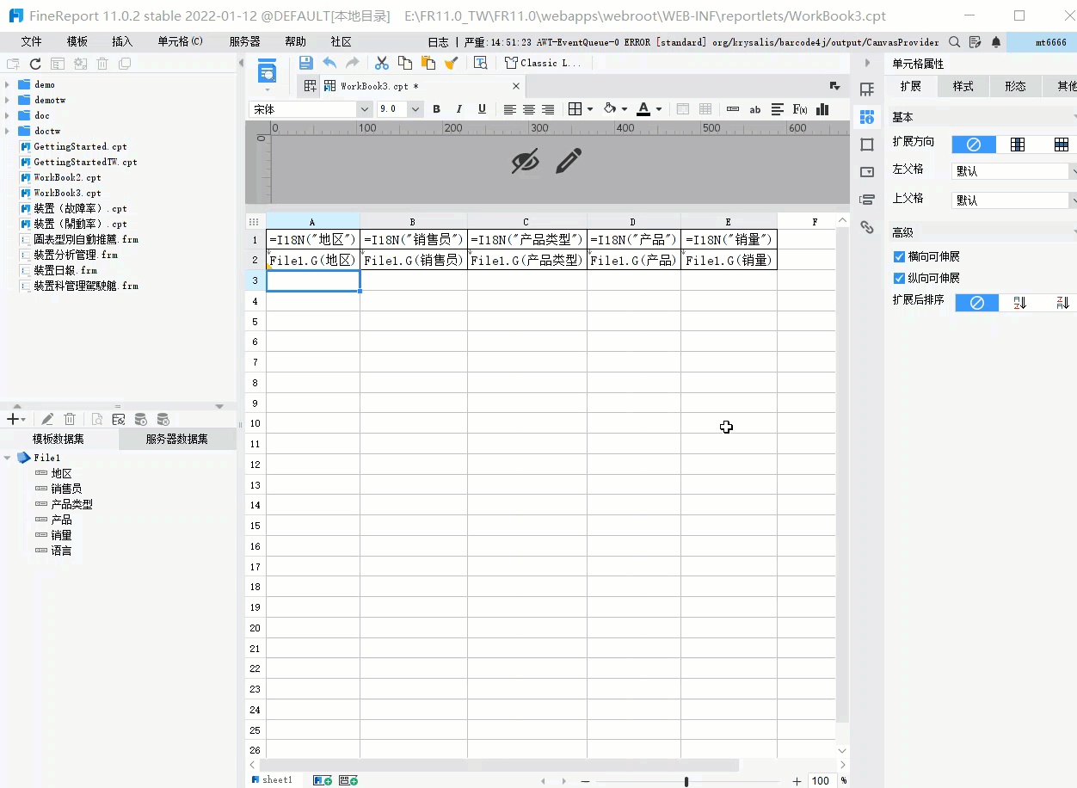1077x788 pixels.
Task: Open the 插入 menu
Action: (x=122, y=41)
